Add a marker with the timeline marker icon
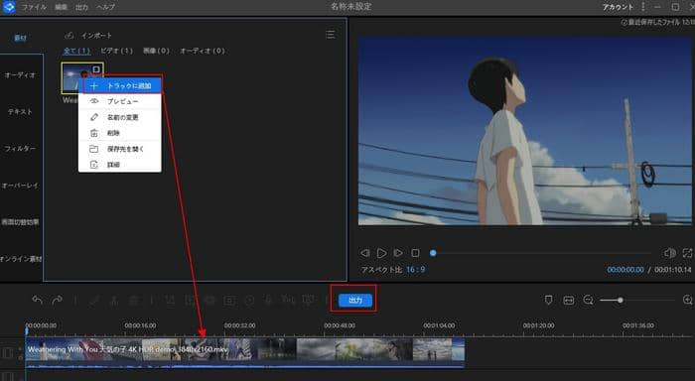The image size is (695, 381). [x=548, y=301]
